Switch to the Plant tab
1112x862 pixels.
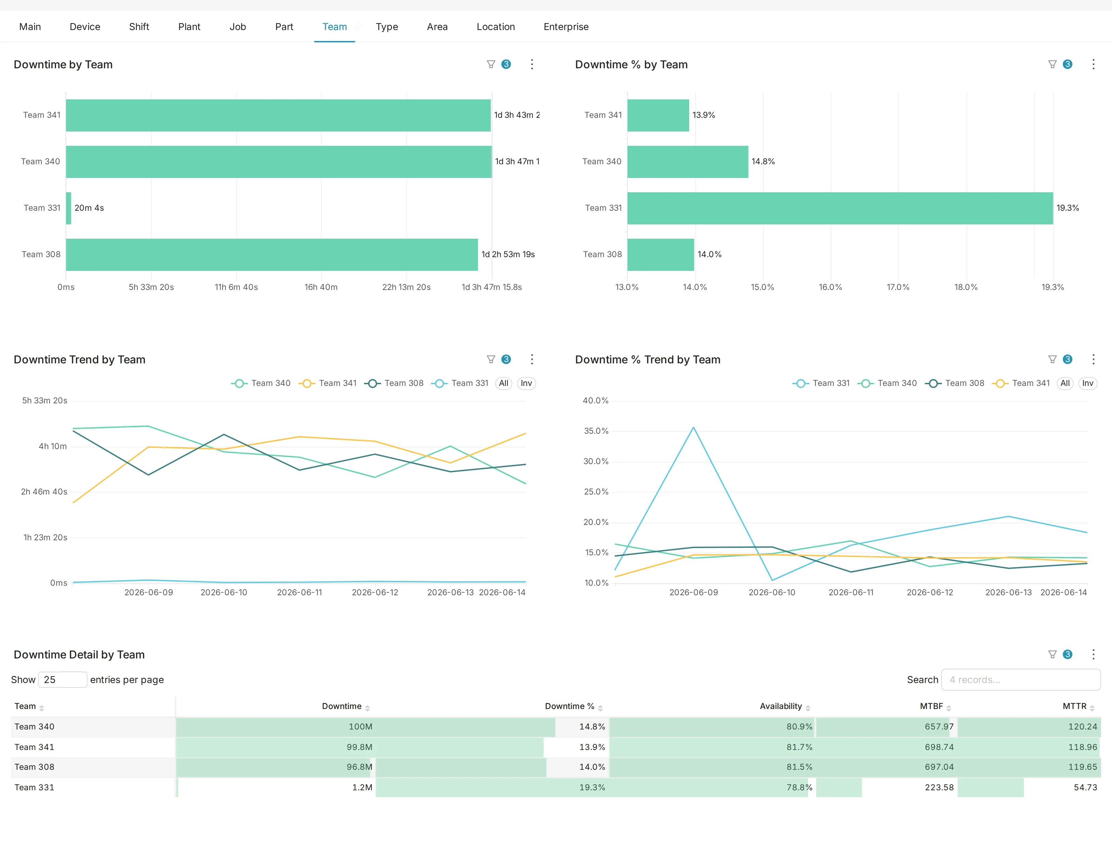point(190,27)
